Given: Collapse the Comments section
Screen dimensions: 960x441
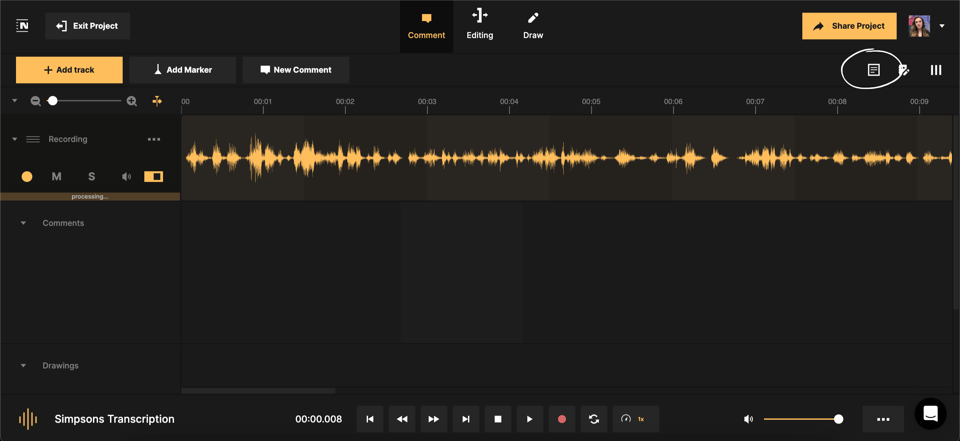Looking at the screenshot, I should (23, 223).
